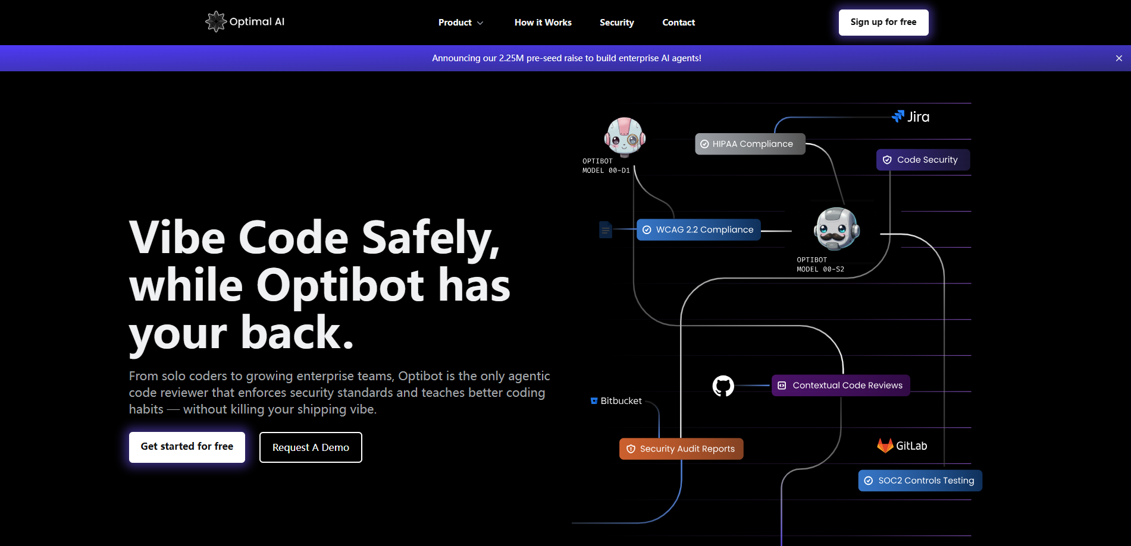This screenshot has height=546, width=1131.
Task: Select the Optibot Model 00-S2 robot head
Action: coord(835,228)
